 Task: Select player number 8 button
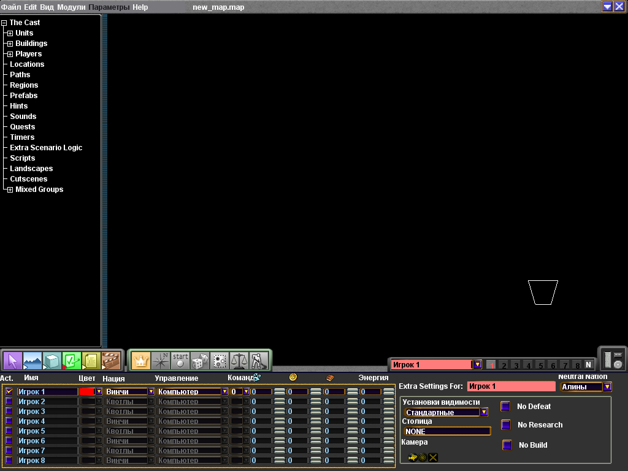click(x=577, y=365)
